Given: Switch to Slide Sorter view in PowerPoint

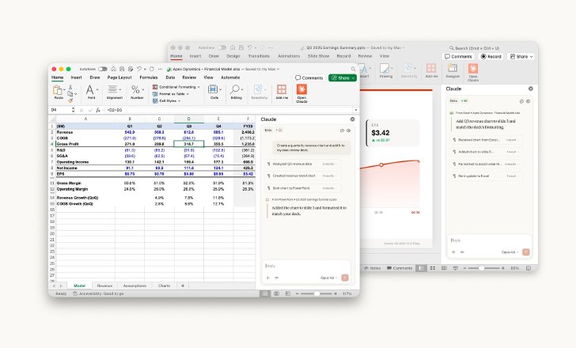Looking at the screenshot, I should click(433, 268).
